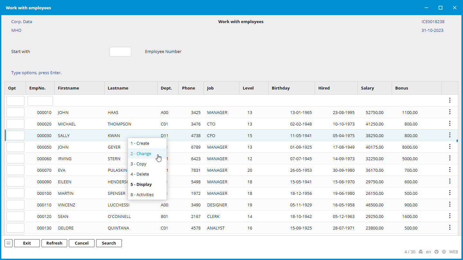
Task: Click the Refresh button
Action: coord(54,243)
